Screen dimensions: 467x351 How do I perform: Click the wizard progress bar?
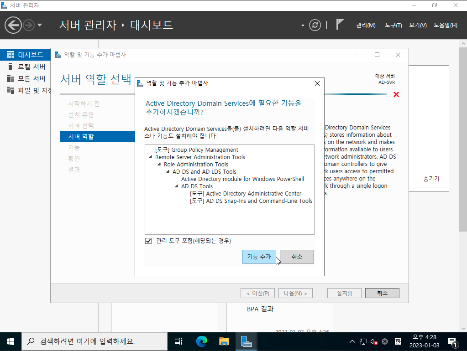356,94
